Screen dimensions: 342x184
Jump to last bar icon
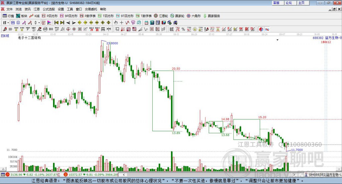pos(62,23)
